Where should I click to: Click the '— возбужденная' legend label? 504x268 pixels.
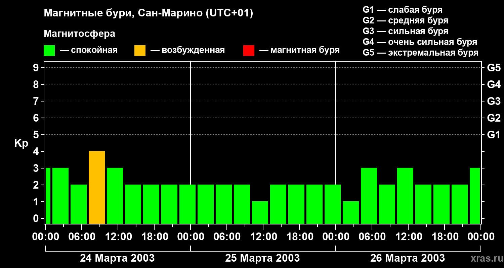pos(187,51)
